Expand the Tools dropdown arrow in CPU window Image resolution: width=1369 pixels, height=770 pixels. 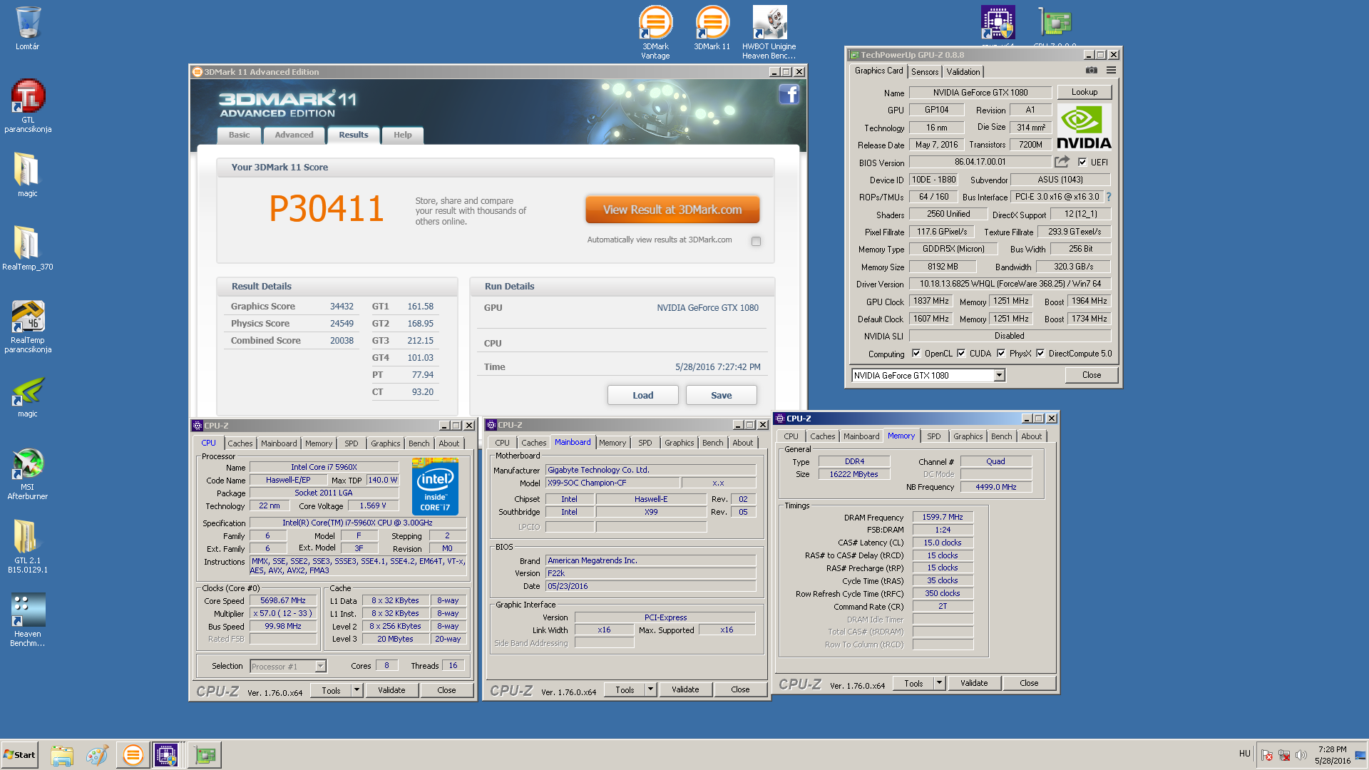click(357, 690)
